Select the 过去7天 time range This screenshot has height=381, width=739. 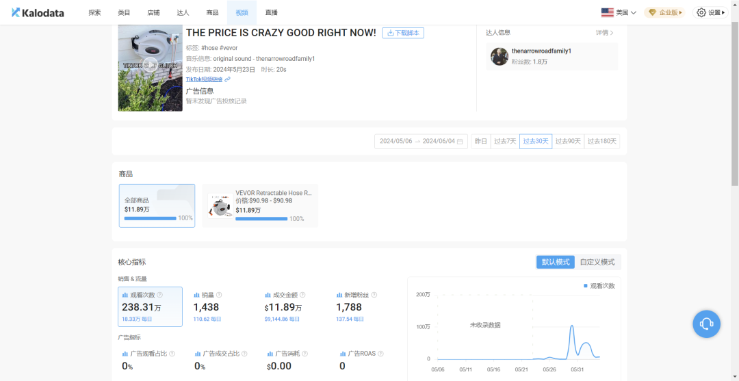(505, 142)
